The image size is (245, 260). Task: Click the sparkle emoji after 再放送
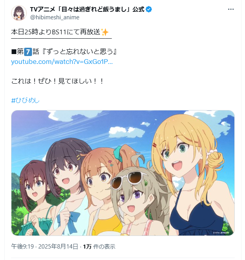(x=105, y=32)
